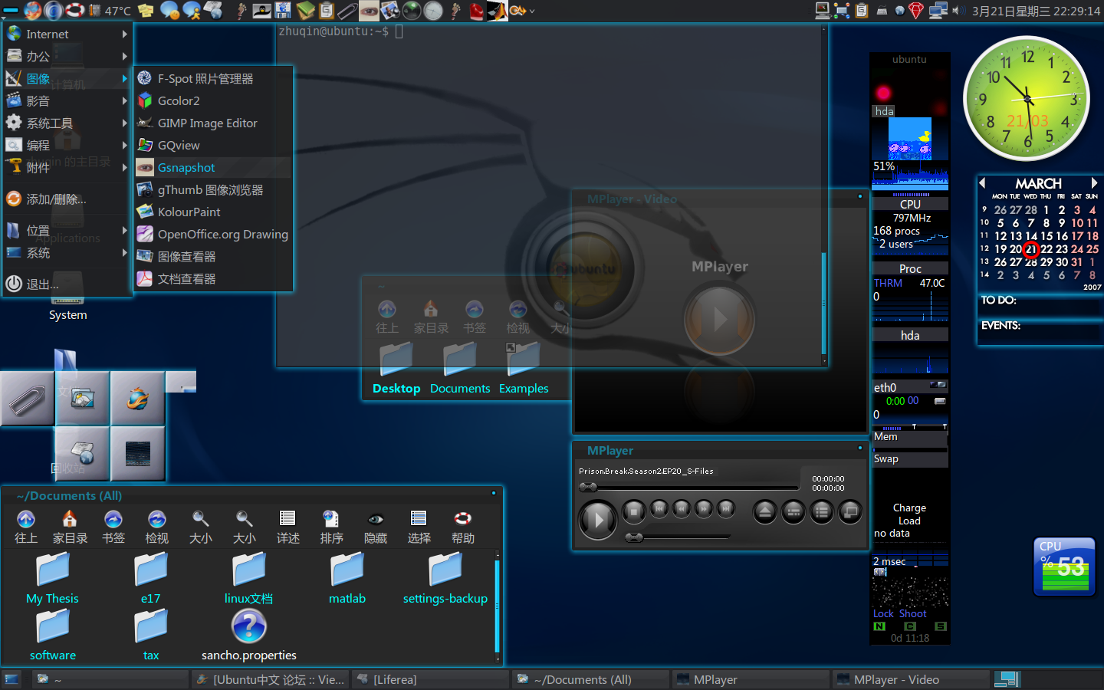Launch Gsnapshot from the submenu
Image resolution: width=1104 pixels, height=690 pixels.
[213, 167]
